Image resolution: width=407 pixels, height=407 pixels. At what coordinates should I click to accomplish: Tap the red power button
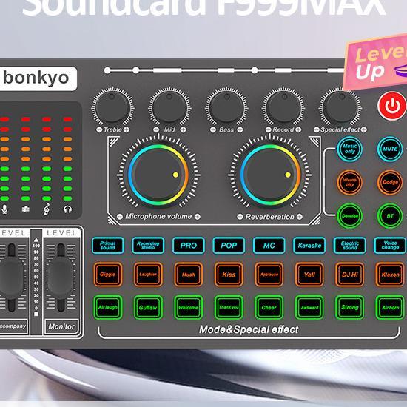click(392, 106)
